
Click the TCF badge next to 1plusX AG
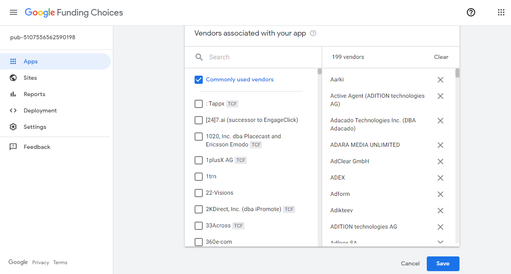[241, 160]
